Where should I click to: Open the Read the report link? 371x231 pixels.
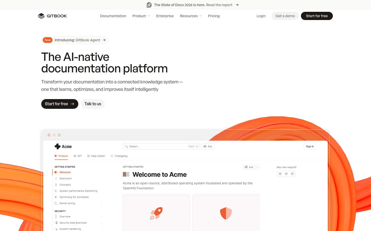pyautogui.click(x=219, y=5)
